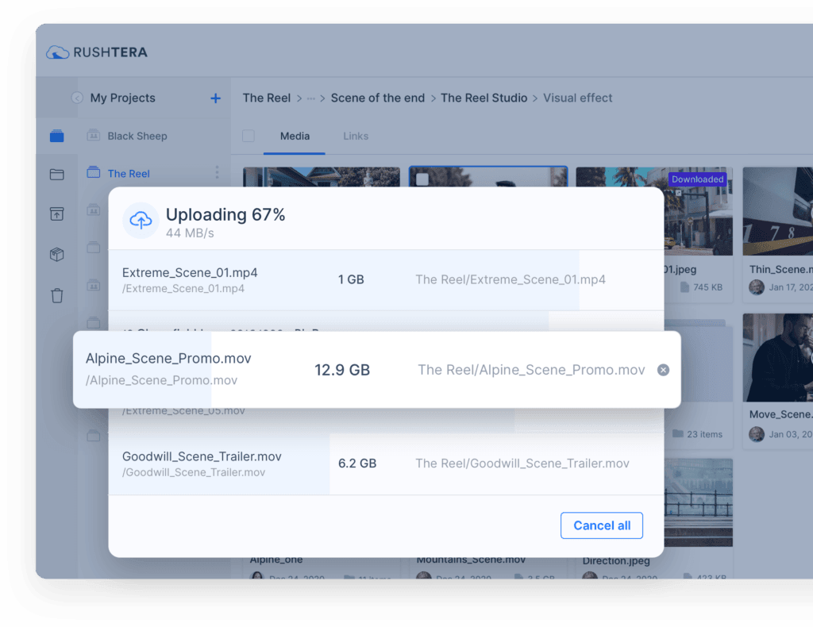Click the Direction.jpeg file name
Viewport: 813px width, 627px height.
tap(615, 560)
